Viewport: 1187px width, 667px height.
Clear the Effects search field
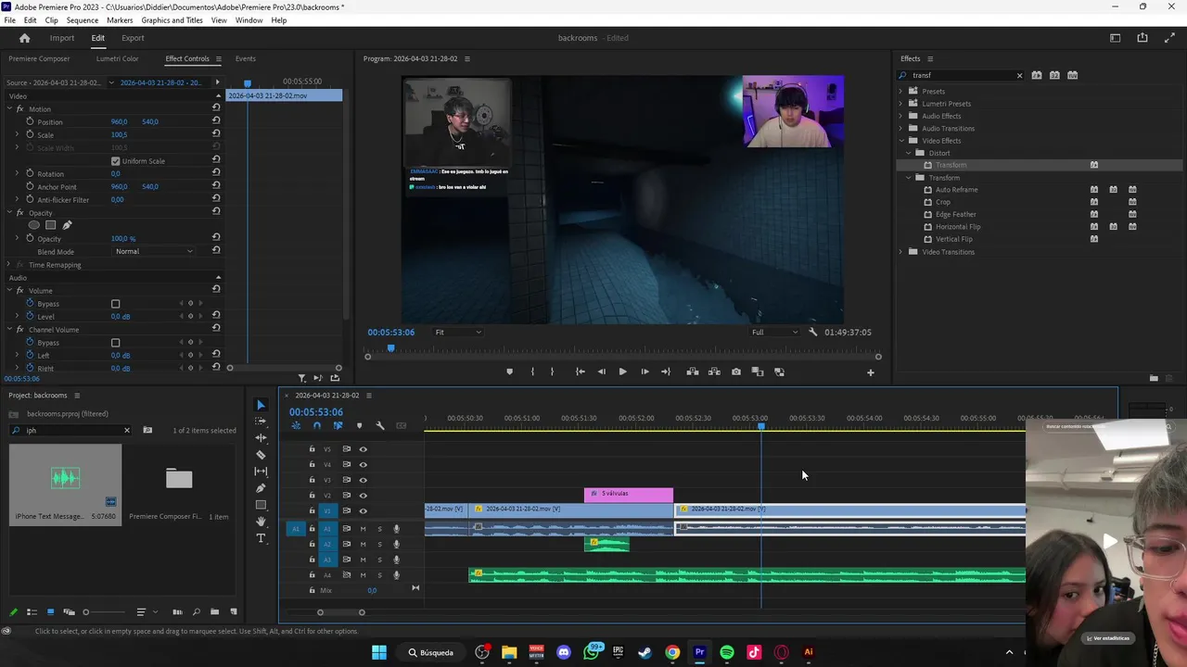tap(1019, 76)
